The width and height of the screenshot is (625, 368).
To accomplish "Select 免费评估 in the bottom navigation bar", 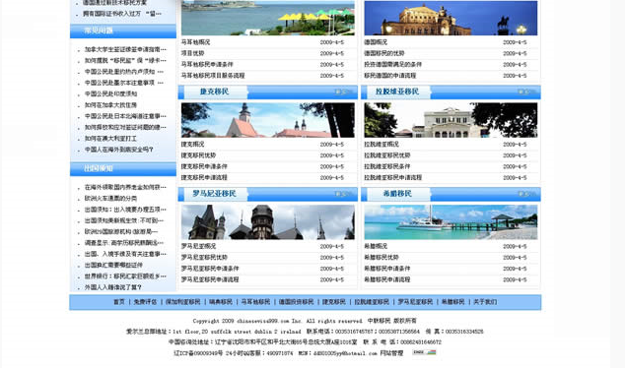I will pyautogui.click(x=146, y=302).
